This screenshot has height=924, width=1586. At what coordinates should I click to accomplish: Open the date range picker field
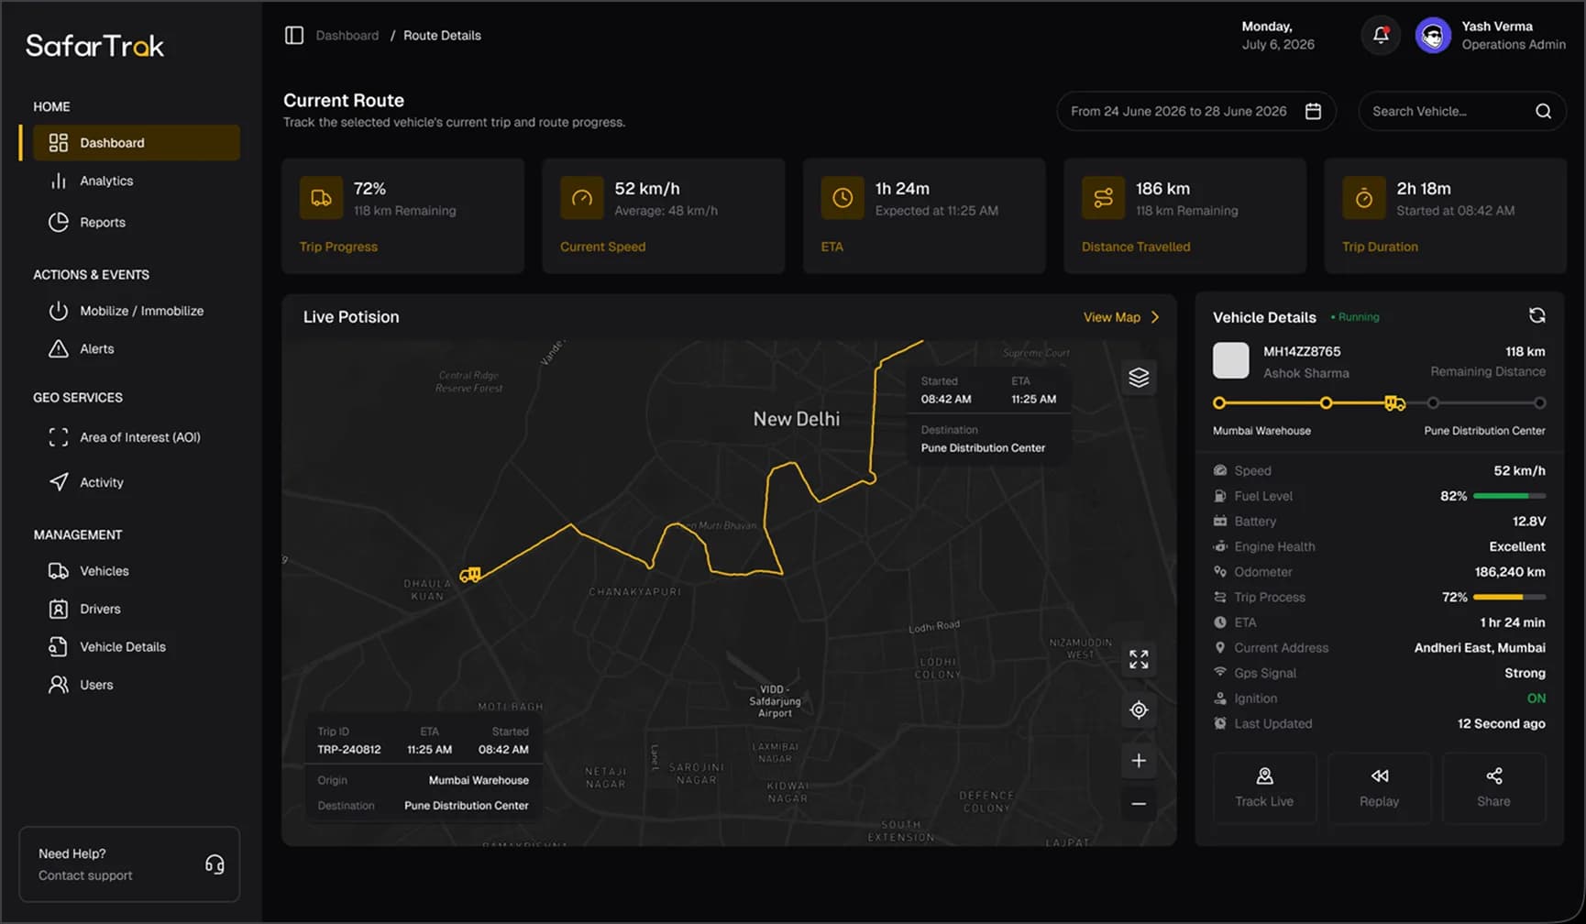1195,111
